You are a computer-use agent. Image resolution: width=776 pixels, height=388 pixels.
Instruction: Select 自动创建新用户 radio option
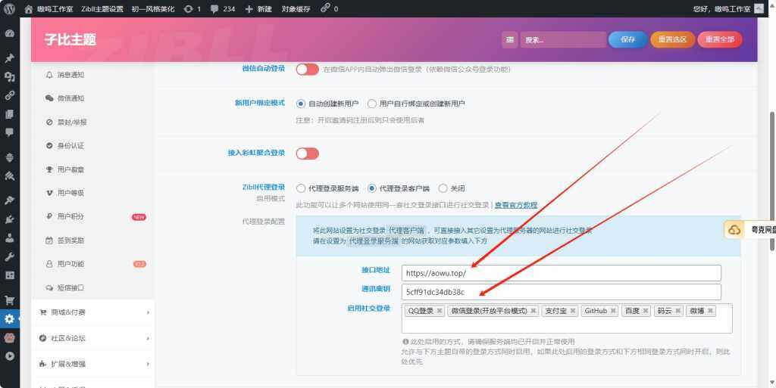(300, 104)
